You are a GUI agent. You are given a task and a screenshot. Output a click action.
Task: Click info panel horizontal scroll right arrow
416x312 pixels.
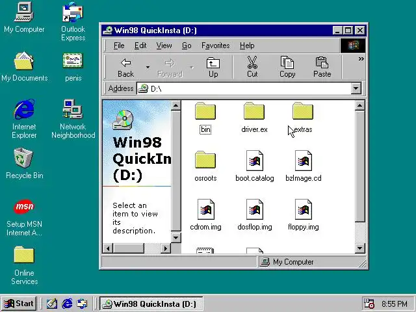(x=166, y=248)
